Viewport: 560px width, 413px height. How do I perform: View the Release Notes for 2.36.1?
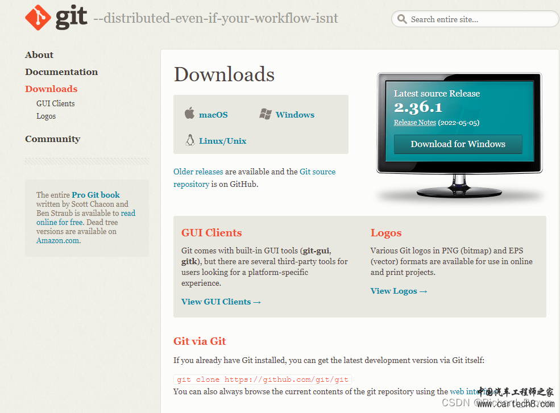coord(414,123)
